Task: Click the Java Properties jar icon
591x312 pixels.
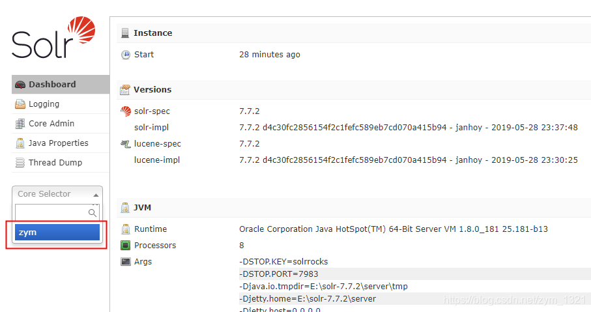Action: point(20,143)
